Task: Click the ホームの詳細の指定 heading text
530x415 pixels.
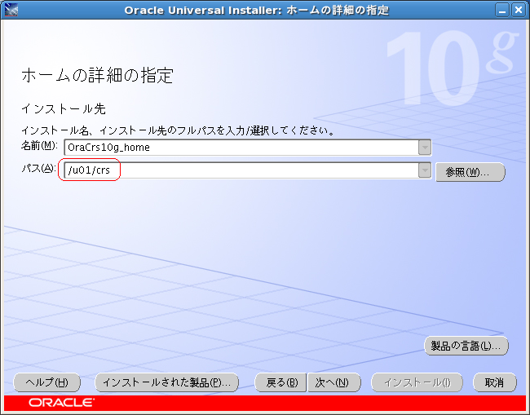Action: (x=98, y=75)
